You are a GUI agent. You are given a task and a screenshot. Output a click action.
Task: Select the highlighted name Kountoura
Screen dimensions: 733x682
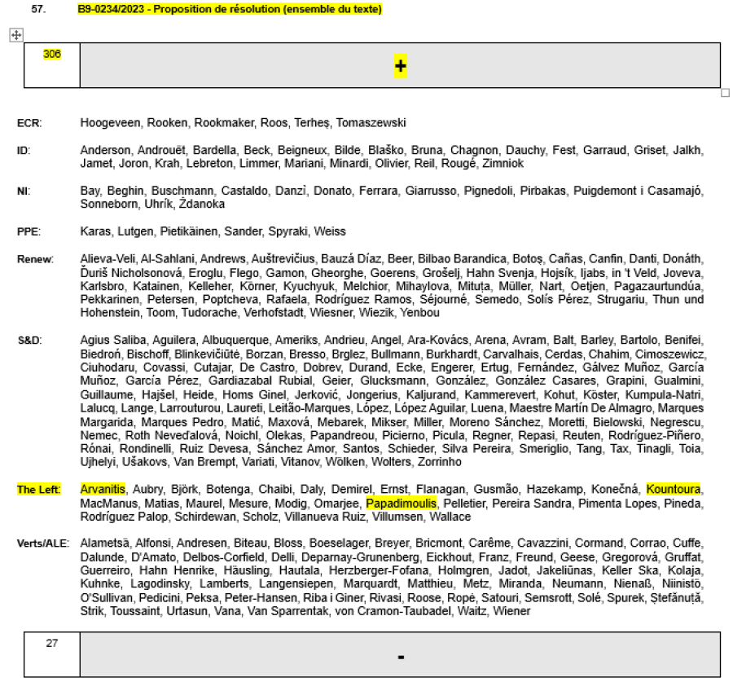coord(674,489)
